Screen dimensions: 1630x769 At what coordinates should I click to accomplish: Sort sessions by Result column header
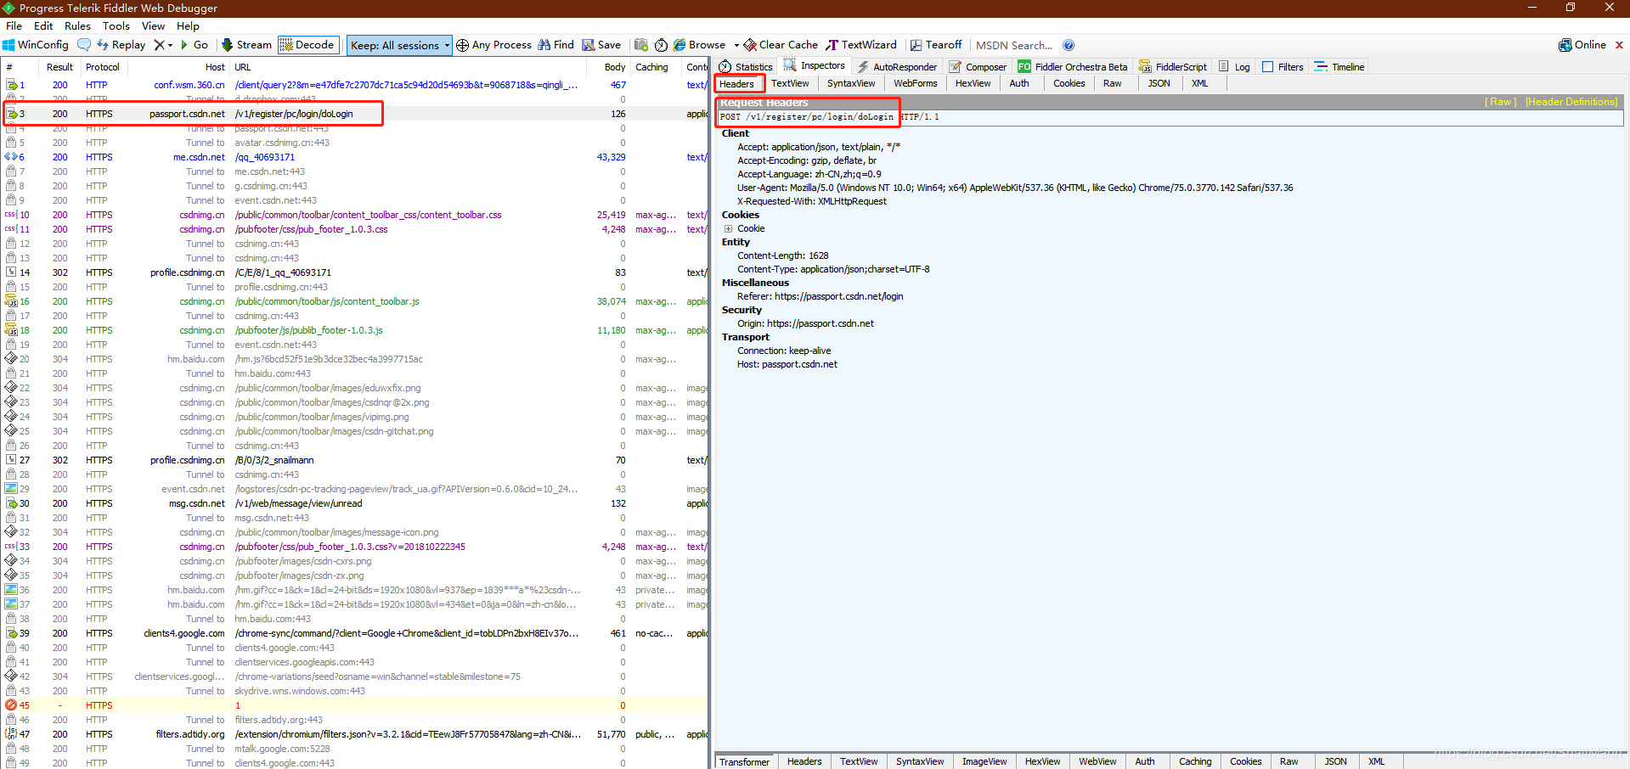[59, 67]
